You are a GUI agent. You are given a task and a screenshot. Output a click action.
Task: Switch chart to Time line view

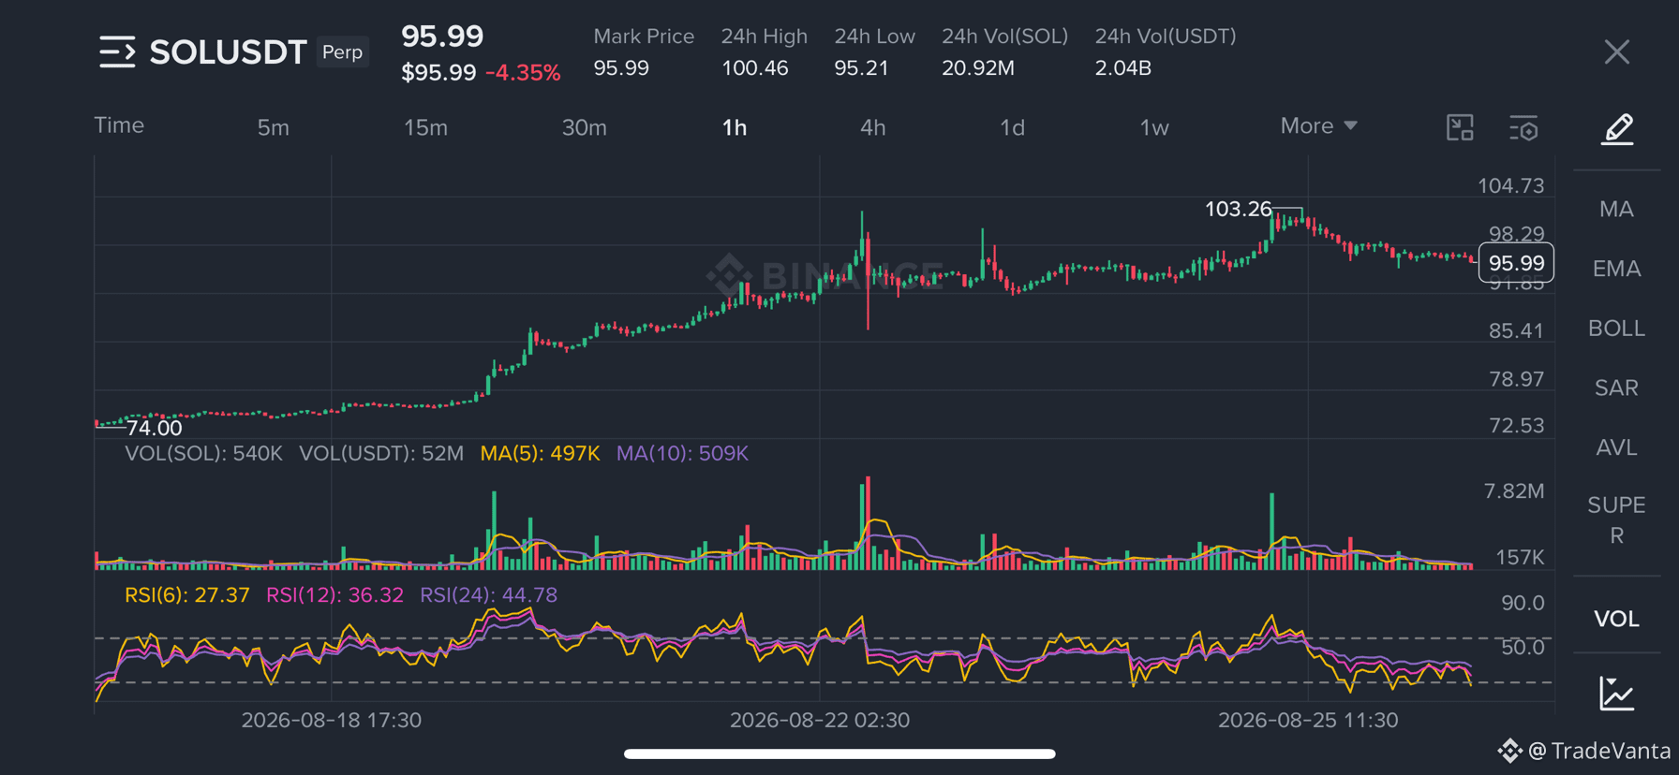point(119,125)
